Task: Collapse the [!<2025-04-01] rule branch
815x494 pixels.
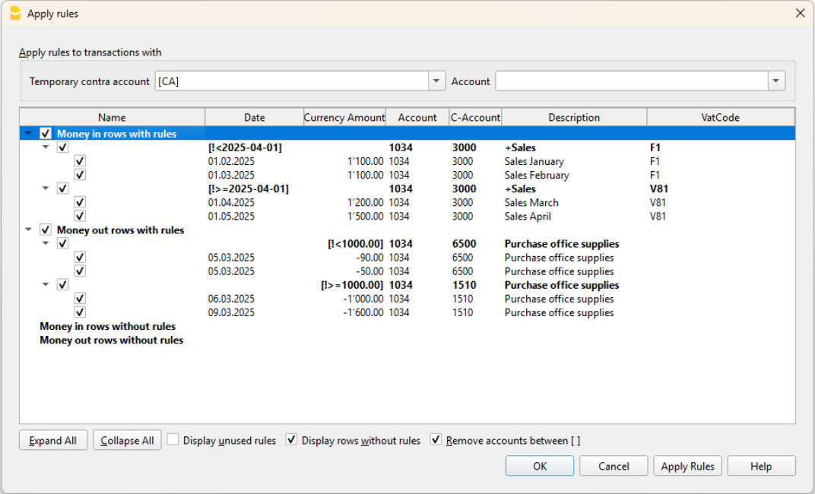Action: tap(45, 147)
